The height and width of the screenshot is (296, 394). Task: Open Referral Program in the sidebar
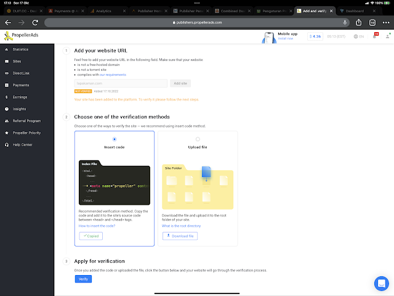(27, 121)
